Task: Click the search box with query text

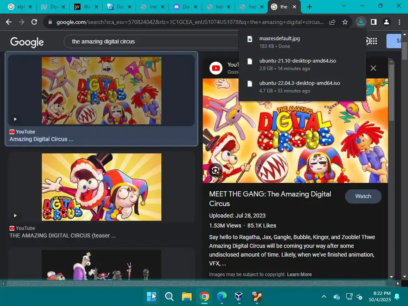Action: coord(151,41)
